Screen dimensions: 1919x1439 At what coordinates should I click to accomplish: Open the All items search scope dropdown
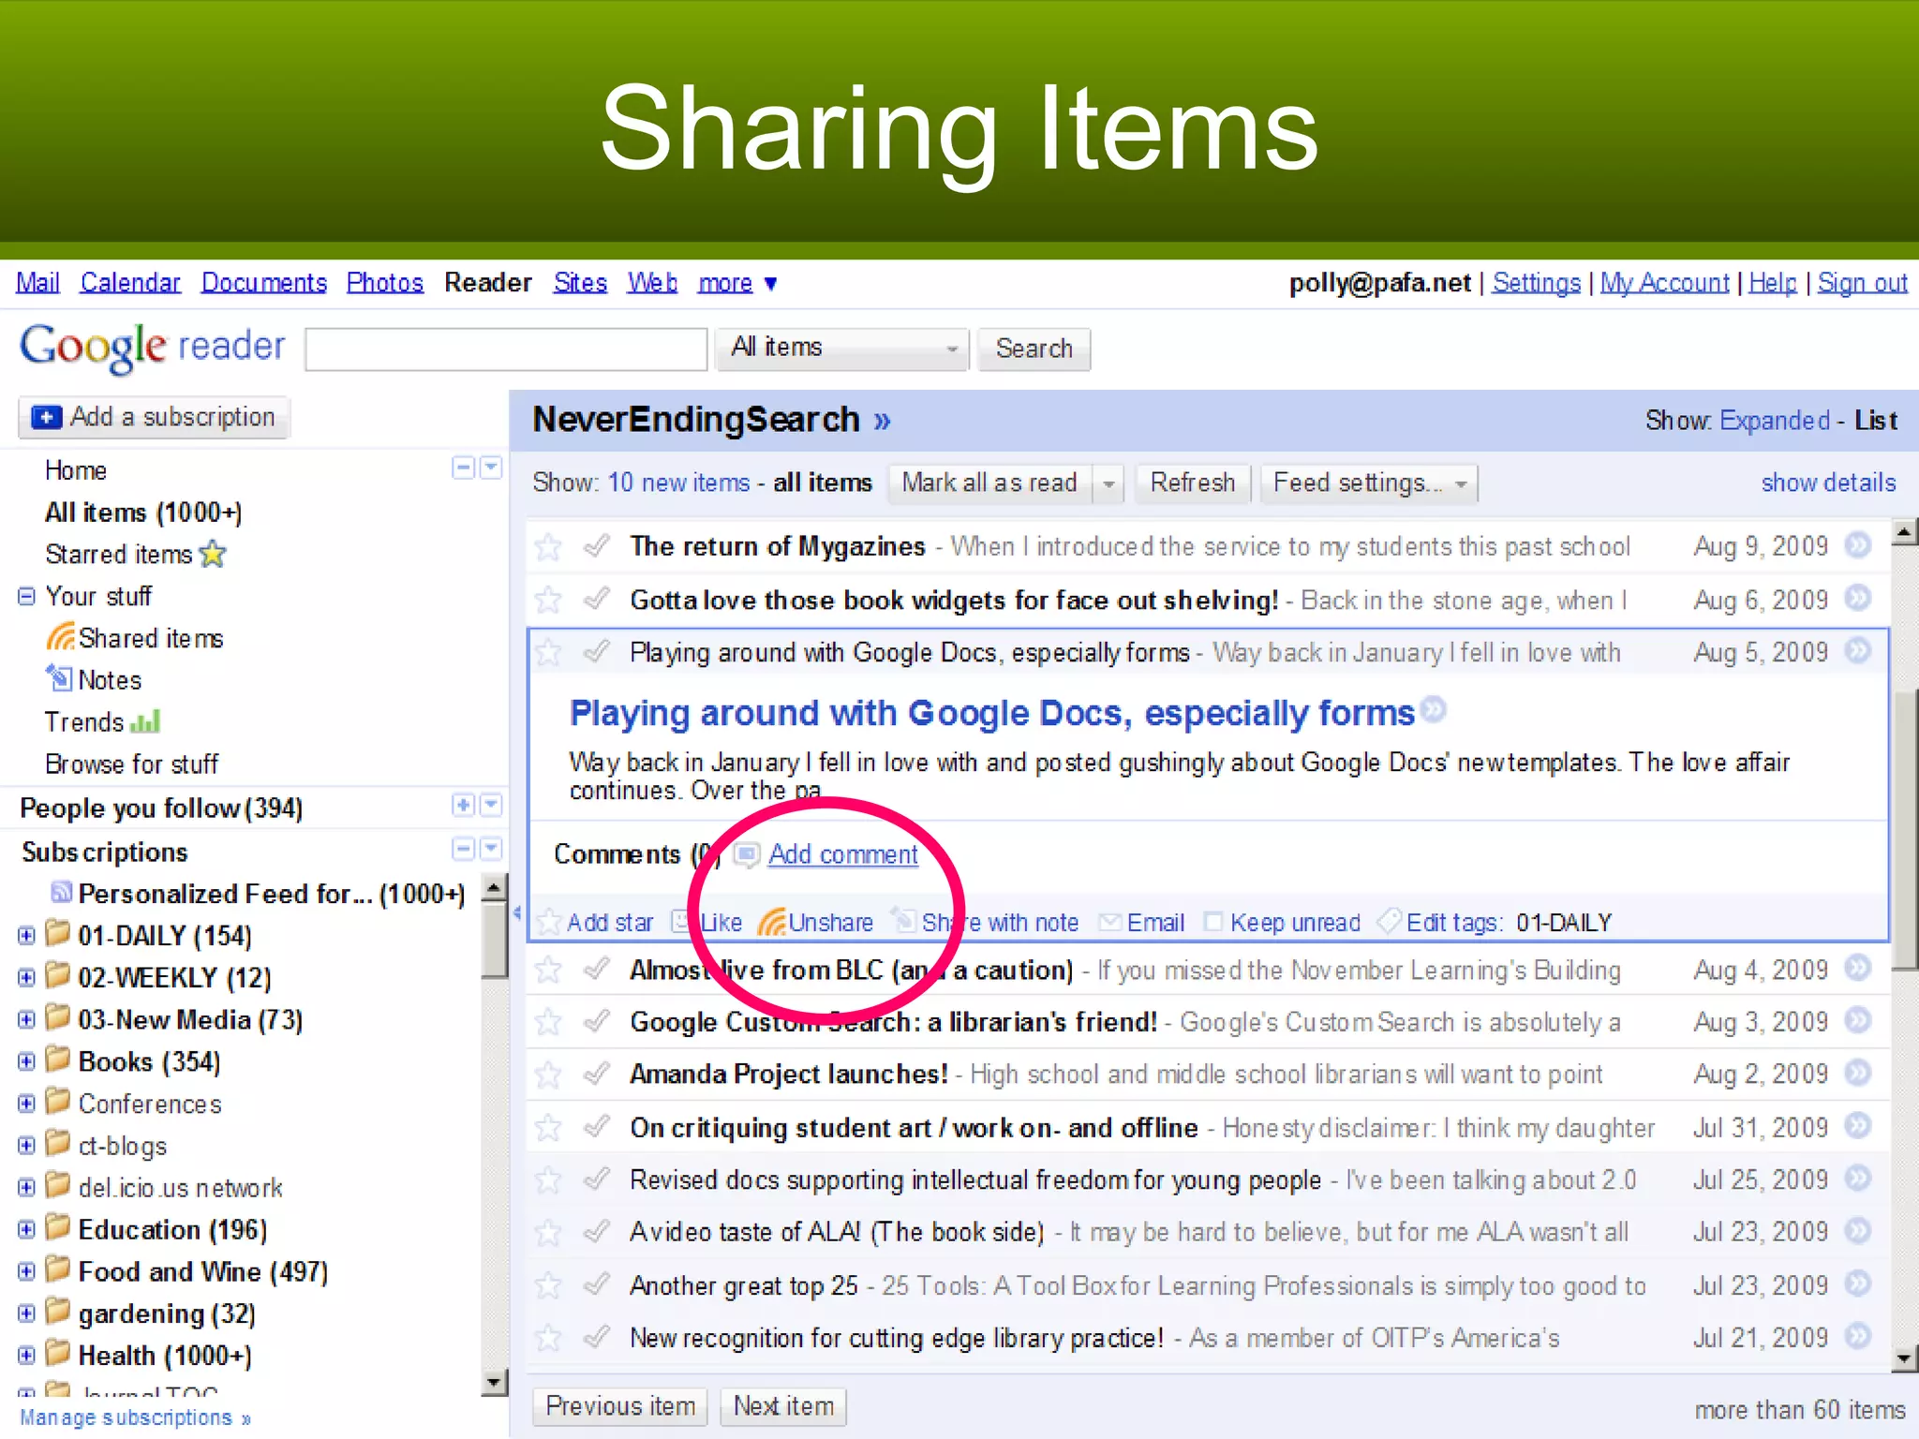coord(842,349)
